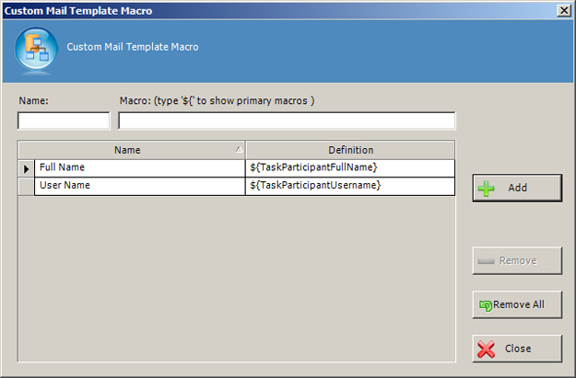Click the Add button with green plus
This screenshot has height=378, width=576.
(516, 188)
